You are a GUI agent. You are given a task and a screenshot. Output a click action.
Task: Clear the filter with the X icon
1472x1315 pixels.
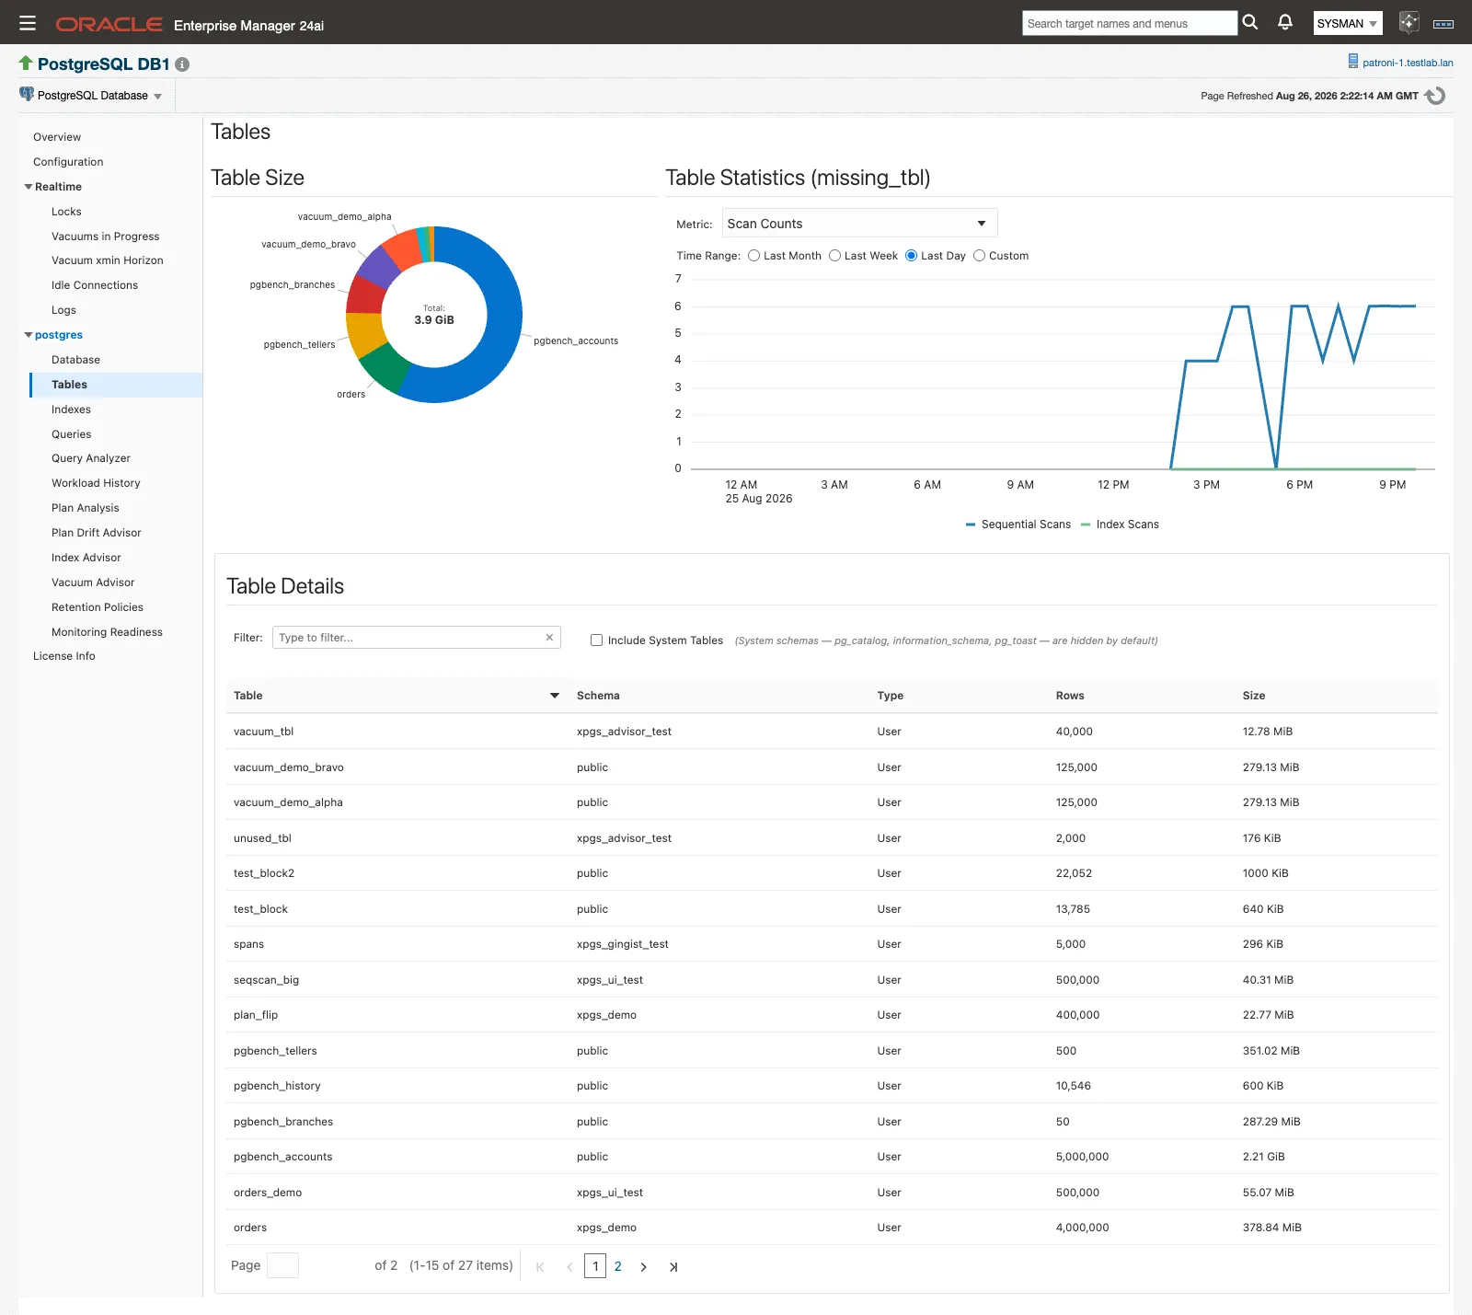[549, 638]
